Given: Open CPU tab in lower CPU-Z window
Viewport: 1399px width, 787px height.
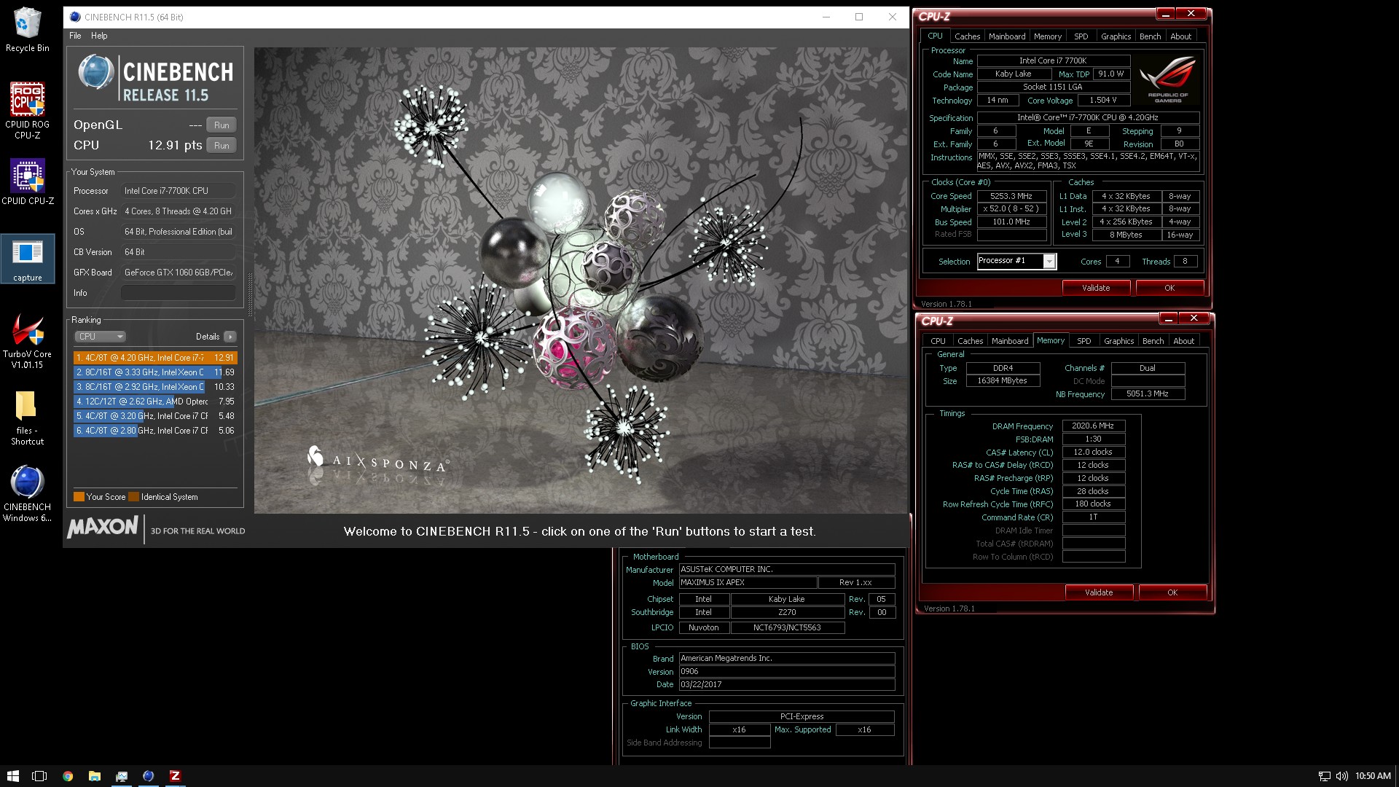Looking at the screenshot, I should click(x=938, y=341).
